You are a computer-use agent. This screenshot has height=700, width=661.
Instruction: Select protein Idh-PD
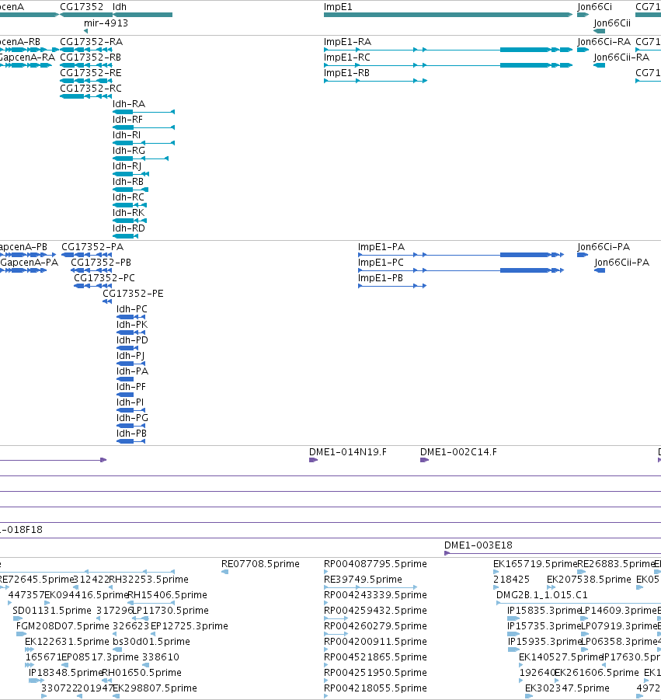(132, 340)
